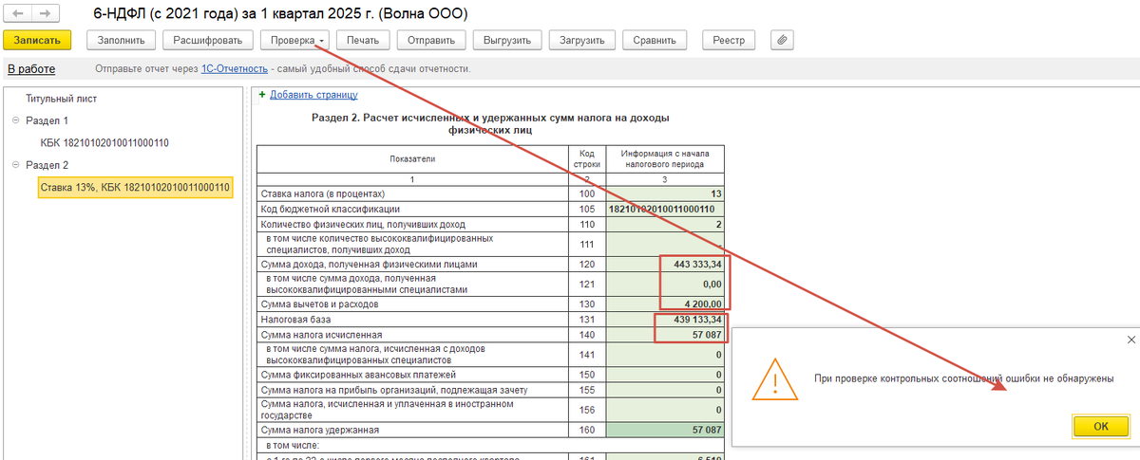Save report with Записать button
Screen dimensions: 1140x460
pos(37,40)
